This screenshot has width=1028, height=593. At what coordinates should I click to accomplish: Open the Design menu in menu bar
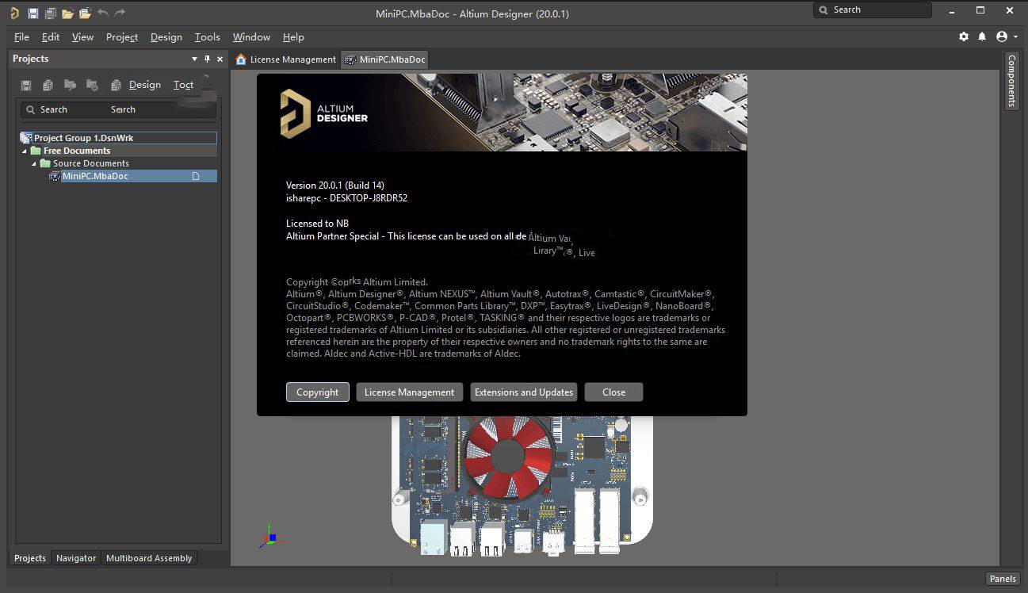166,37
